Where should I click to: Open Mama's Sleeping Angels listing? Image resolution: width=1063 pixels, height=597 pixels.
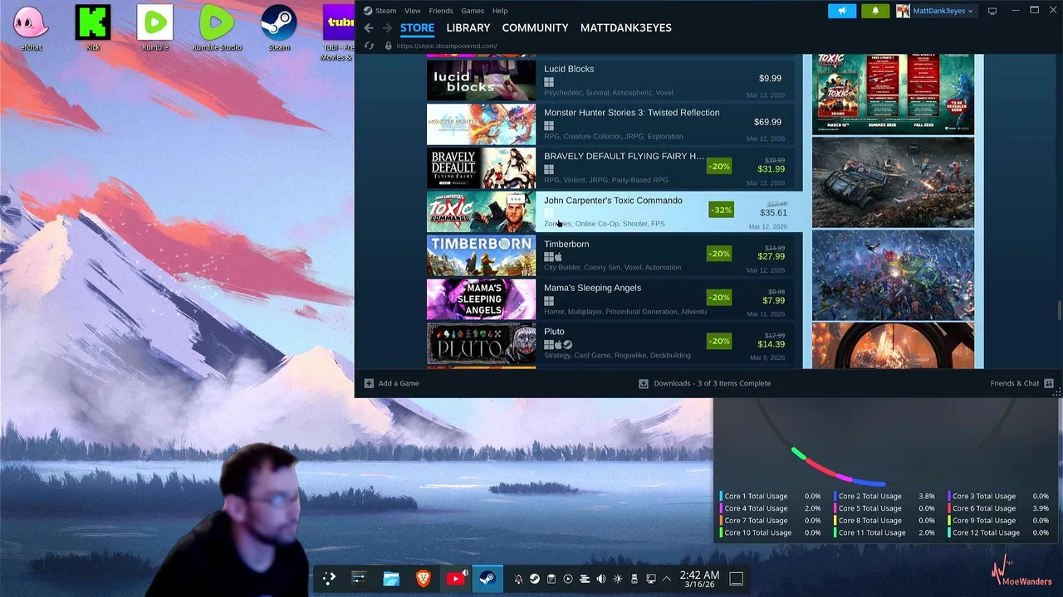pyautogui.click(x=615, y=299)
